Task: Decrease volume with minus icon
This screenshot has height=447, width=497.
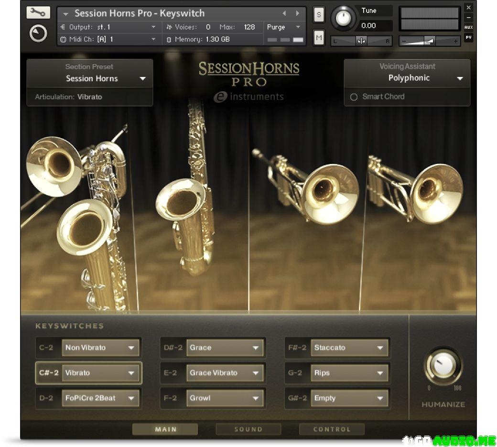Action: (x=404, y=41)
